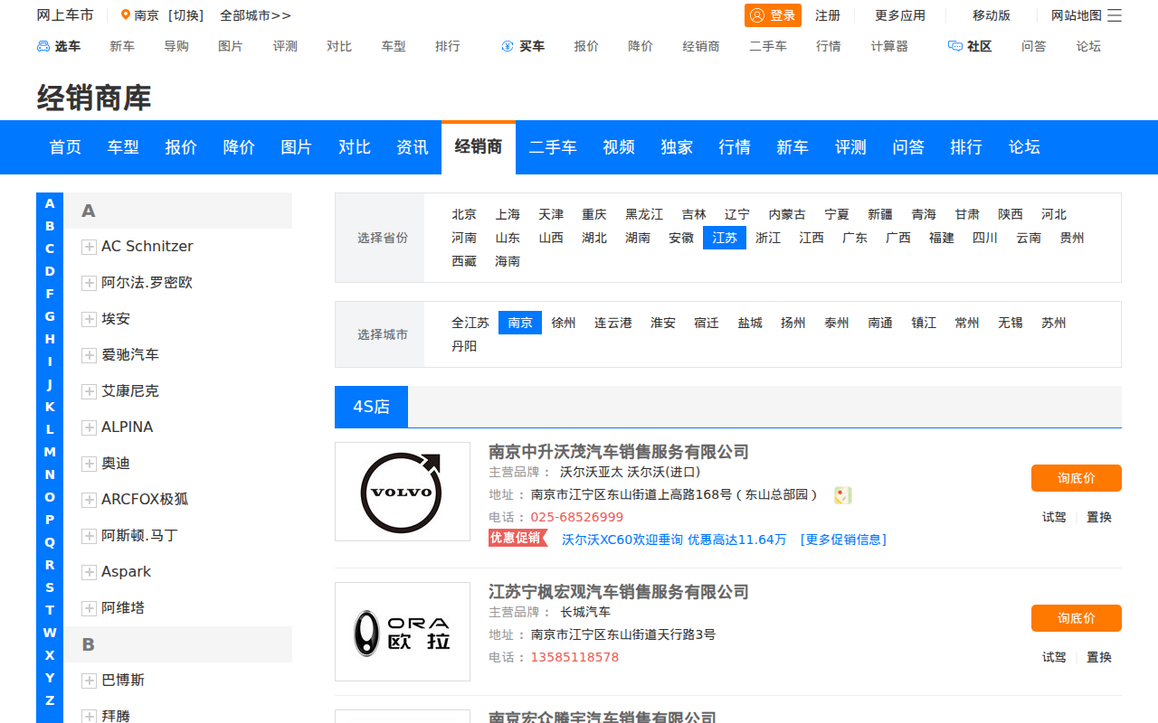Expand the 阿尔法.罗密欧 brand node
Viewport: 1158px width, 723px height.
pos(89,283)
